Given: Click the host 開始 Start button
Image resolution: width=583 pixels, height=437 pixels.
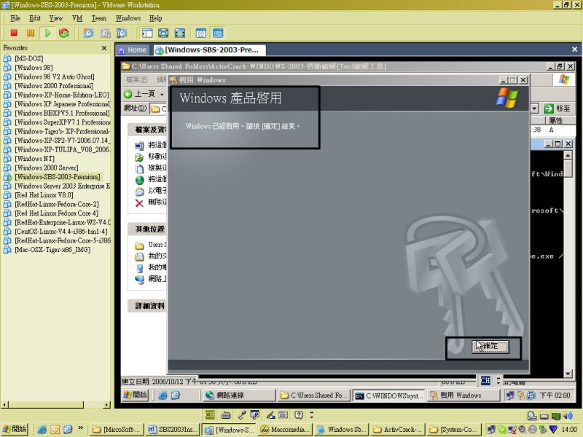Looking at the screenshot, I should click(x=15, y=429).
